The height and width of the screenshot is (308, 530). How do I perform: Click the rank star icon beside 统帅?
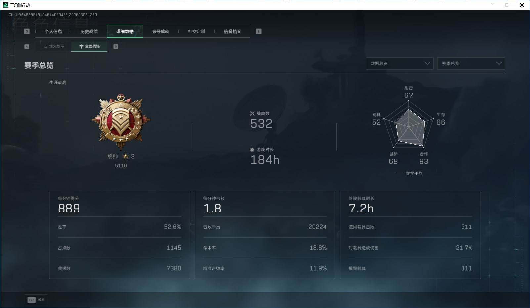coord(126,156)
